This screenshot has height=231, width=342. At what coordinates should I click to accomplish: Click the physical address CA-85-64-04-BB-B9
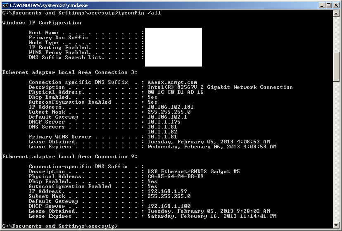coord(176,176)
